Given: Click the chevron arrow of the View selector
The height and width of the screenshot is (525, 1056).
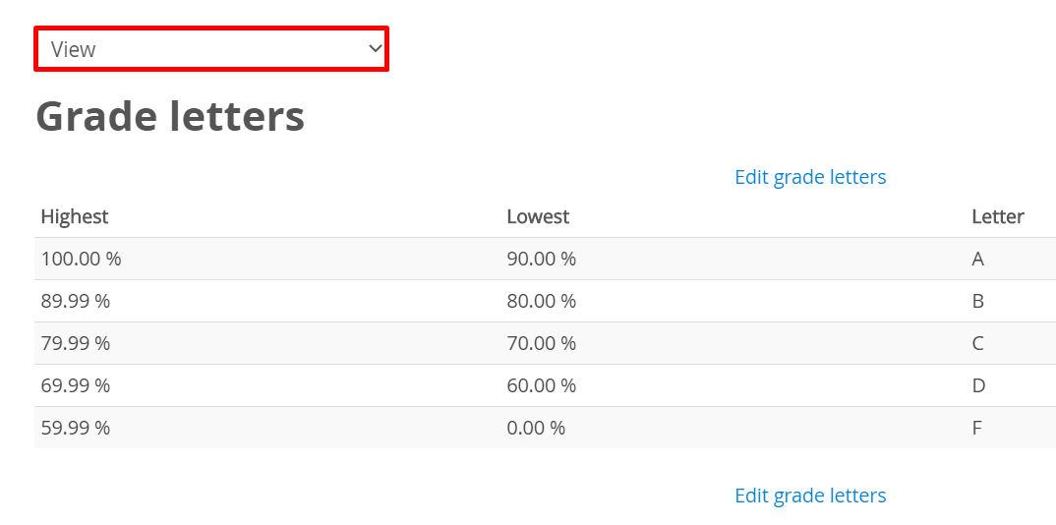Looking at the screenshot, I should (x=375, y=48).
